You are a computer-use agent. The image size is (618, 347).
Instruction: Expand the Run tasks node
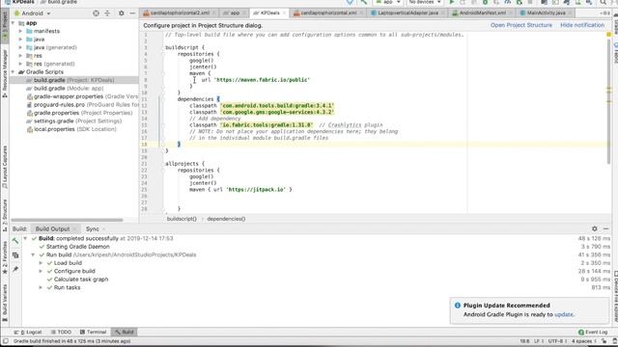tap(41, 287)
